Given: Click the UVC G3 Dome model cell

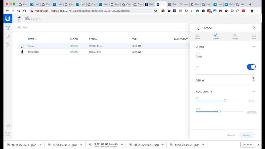Looking at the screenshot, I should pos(96,46).
